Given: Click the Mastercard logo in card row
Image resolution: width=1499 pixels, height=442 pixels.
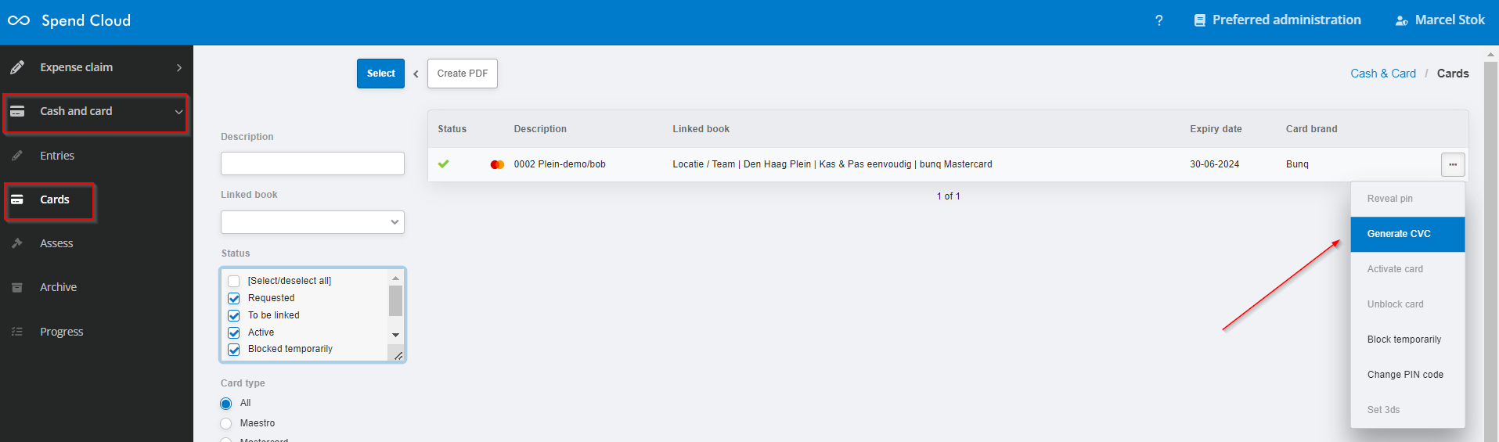Looking at the screenshot, I should coord(497,164).
